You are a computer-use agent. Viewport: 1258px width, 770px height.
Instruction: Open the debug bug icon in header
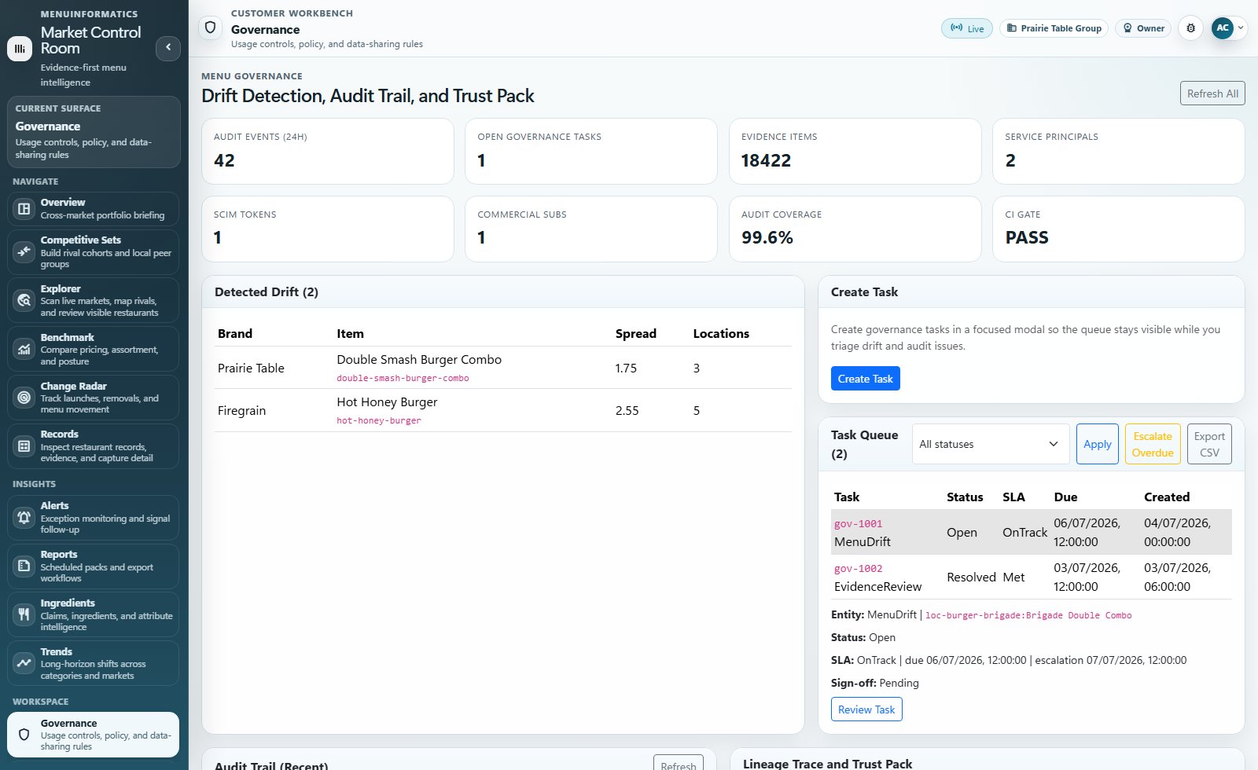pos(1190,28)
